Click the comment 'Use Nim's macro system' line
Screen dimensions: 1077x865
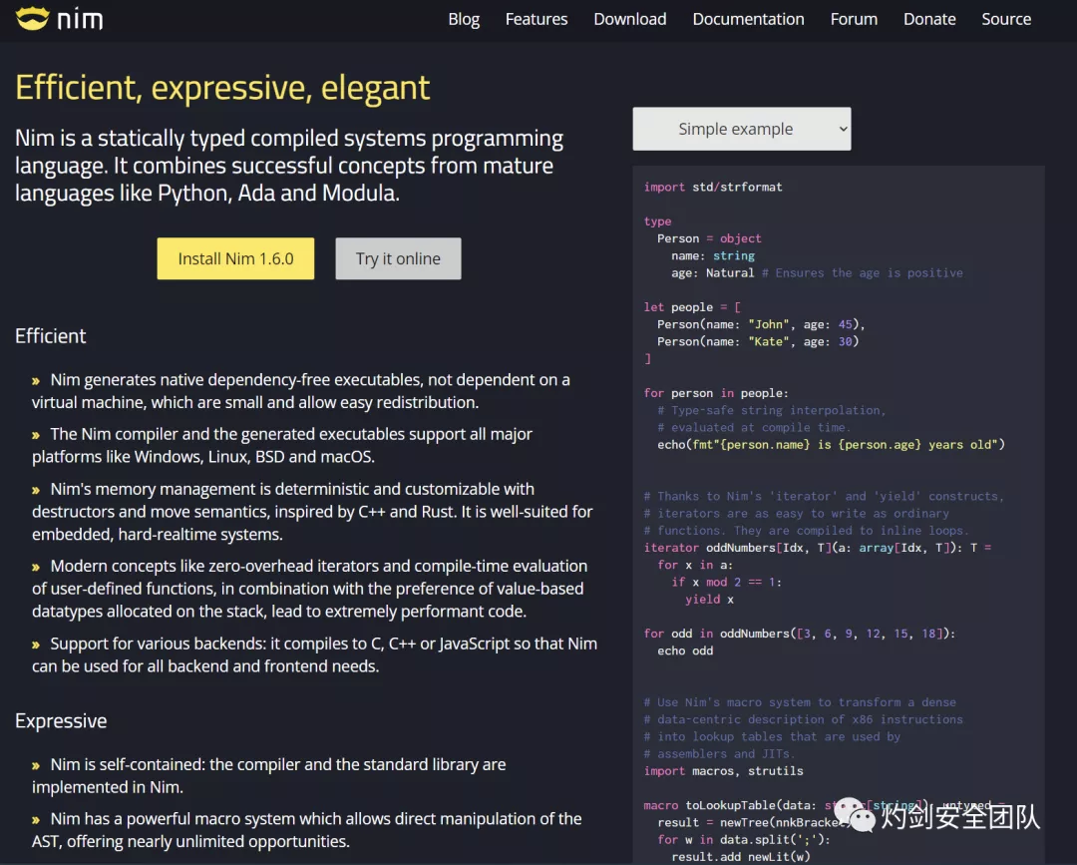(x=800, y=702)
